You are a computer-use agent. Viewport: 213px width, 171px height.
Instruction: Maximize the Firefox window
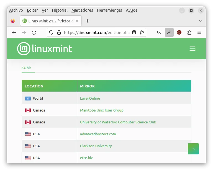coord(191,11)
